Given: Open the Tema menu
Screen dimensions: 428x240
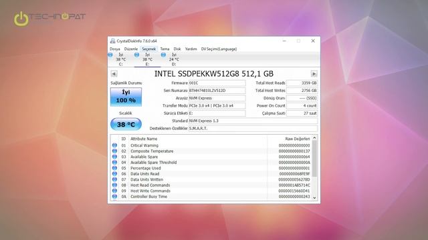Looking at the screenshot, I should click(x=165, y=49).
